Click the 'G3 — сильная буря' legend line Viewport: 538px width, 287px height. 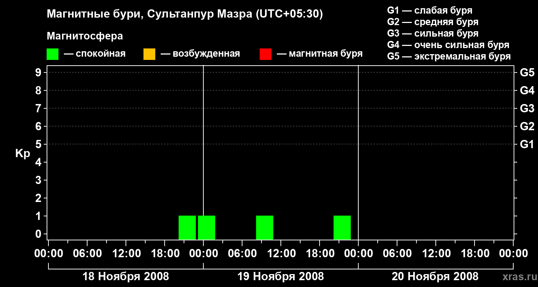(x=433, y=33)
